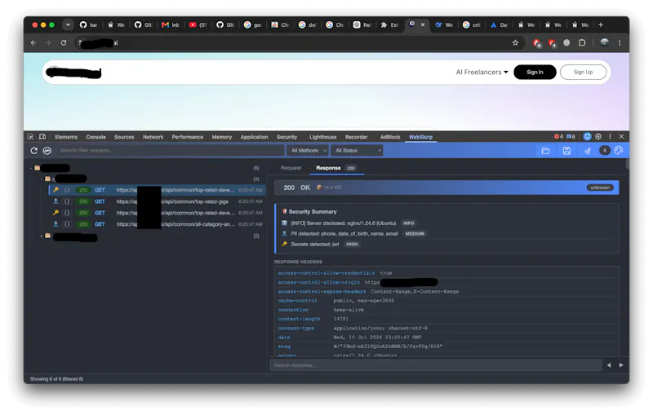Click the WebSlurp refresh icon
Screen dimensions: 653x415
click(x=34, y=151)
